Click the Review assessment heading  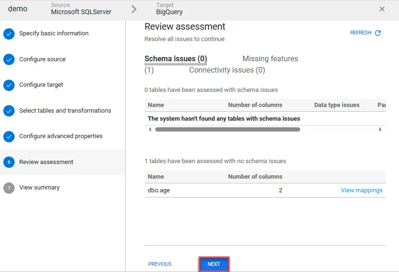[185, 26]
